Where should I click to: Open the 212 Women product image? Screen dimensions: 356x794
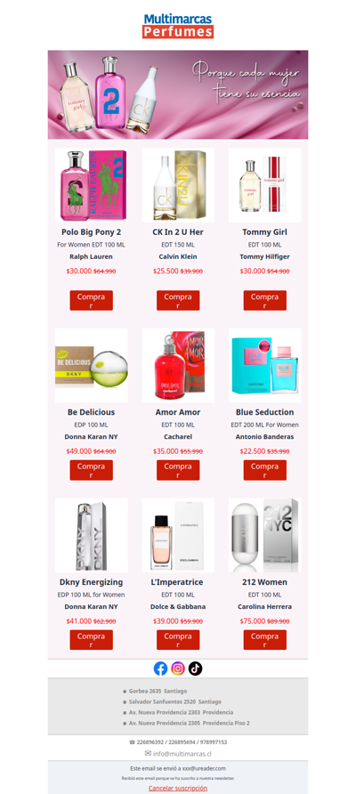coord(265,535)
